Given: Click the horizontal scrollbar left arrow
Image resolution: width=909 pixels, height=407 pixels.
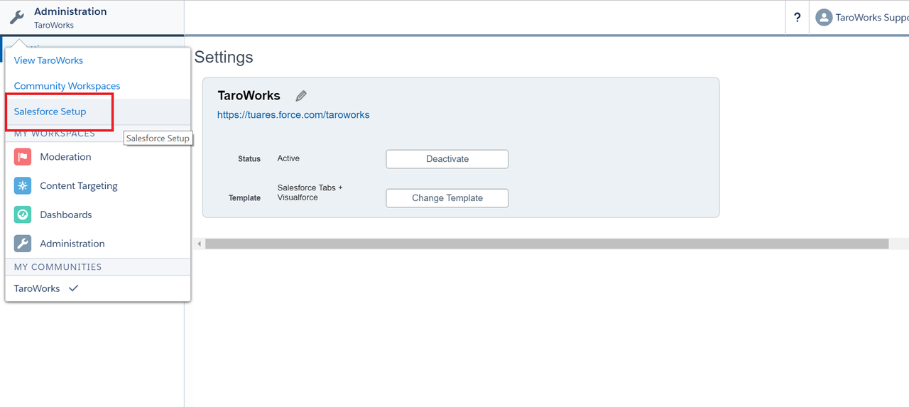Looking at the screenshot, I should (200, 244).
